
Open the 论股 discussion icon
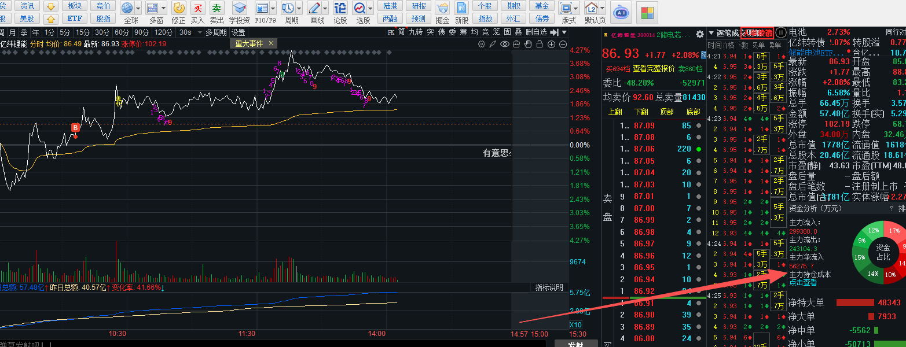pyautogui.click(x=340, y=8)
